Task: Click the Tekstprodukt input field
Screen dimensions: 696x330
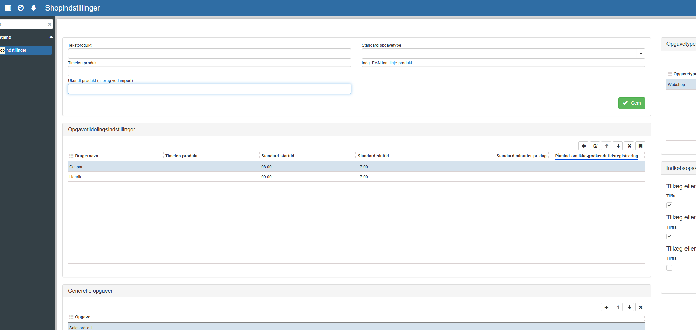Action: tap(209, 54)
